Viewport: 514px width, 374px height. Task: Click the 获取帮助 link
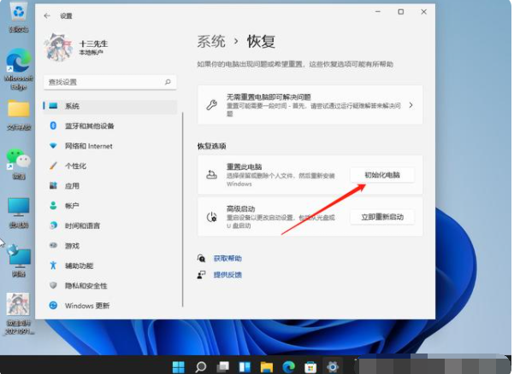pos(227,258)
